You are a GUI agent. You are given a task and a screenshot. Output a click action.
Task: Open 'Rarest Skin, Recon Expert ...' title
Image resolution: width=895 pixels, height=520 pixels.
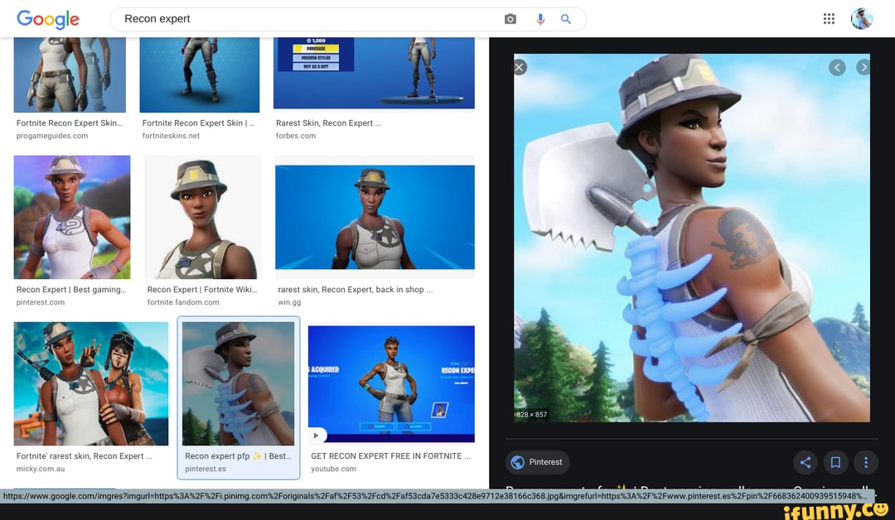[329, 123]
